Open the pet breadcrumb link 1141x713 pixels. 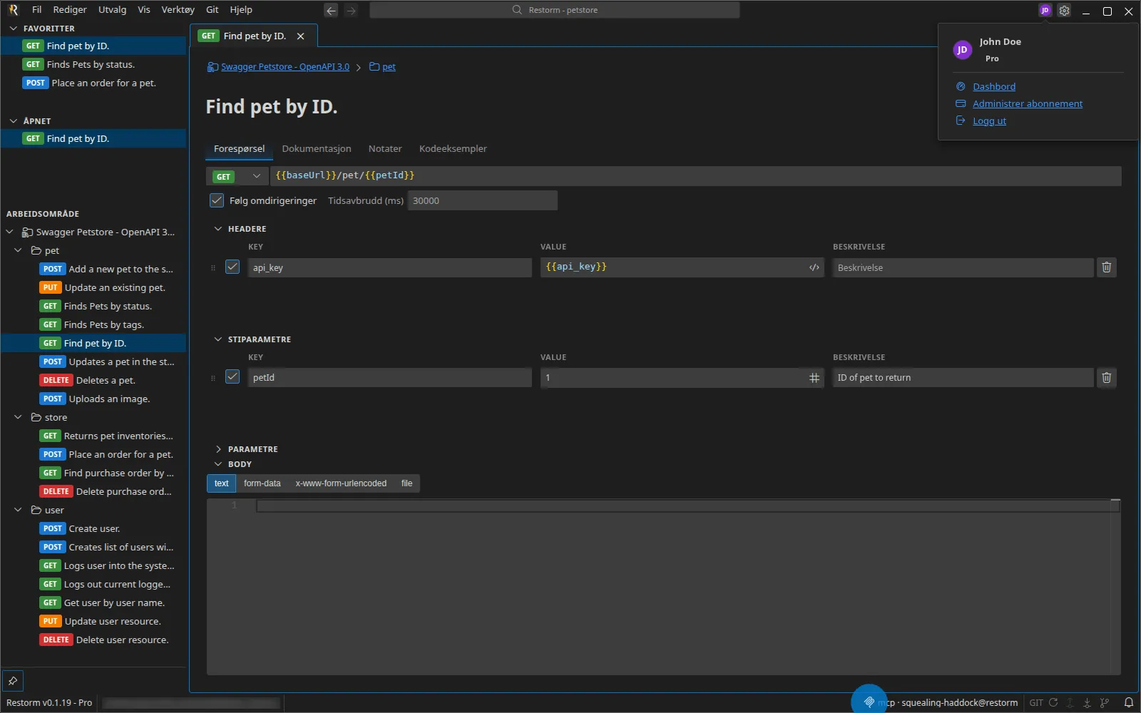(389, 67)
